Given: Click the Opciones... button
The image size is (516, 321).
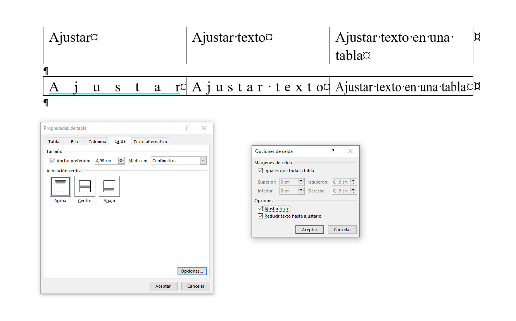Looking at the screenshot, I should (x=192, y=271).
